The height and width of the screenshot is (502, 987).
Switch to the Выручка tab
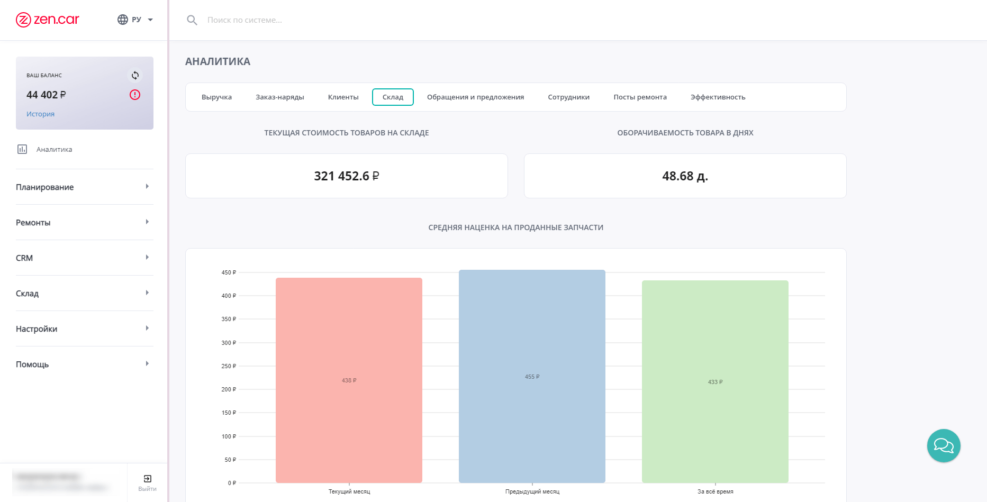coord(216,97)
